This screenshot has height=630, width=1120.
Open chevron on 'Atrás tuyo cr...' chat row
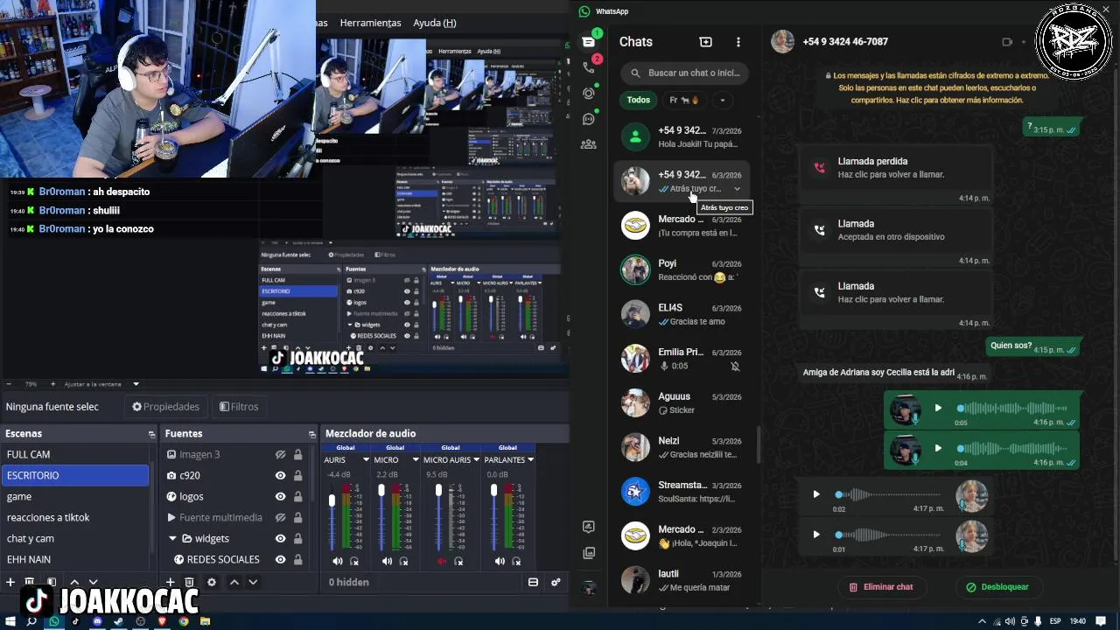[737, 189]
